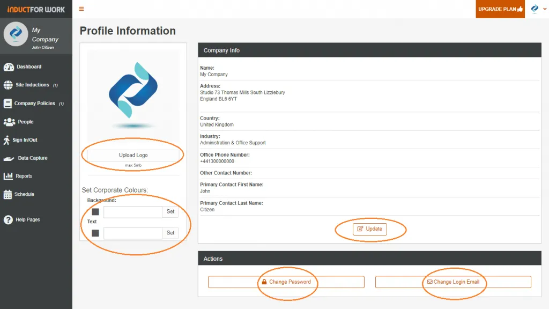Click the 'Other Contact Number:' label
The image size is (549, 309).
[226, 173]
